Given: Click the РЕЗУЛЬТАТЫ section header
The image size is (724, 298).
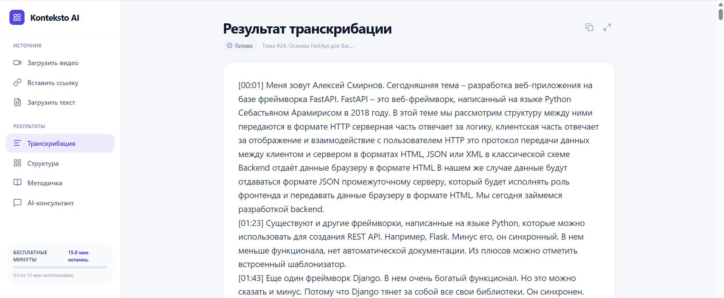Looking at the screenshot, I should [29, 126].
